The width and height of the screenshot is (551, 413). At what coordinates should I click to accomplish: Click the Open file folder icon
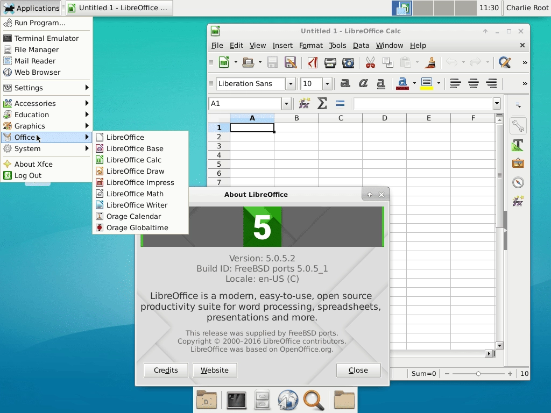click(x=248, y=62)
